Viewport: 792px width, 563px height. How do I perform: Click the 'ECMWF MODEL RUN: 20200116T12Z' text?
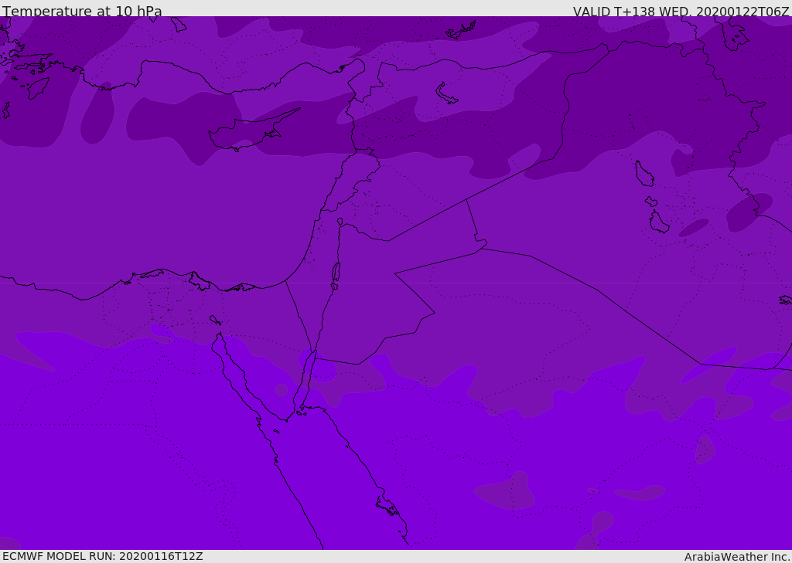click(103, 556)
